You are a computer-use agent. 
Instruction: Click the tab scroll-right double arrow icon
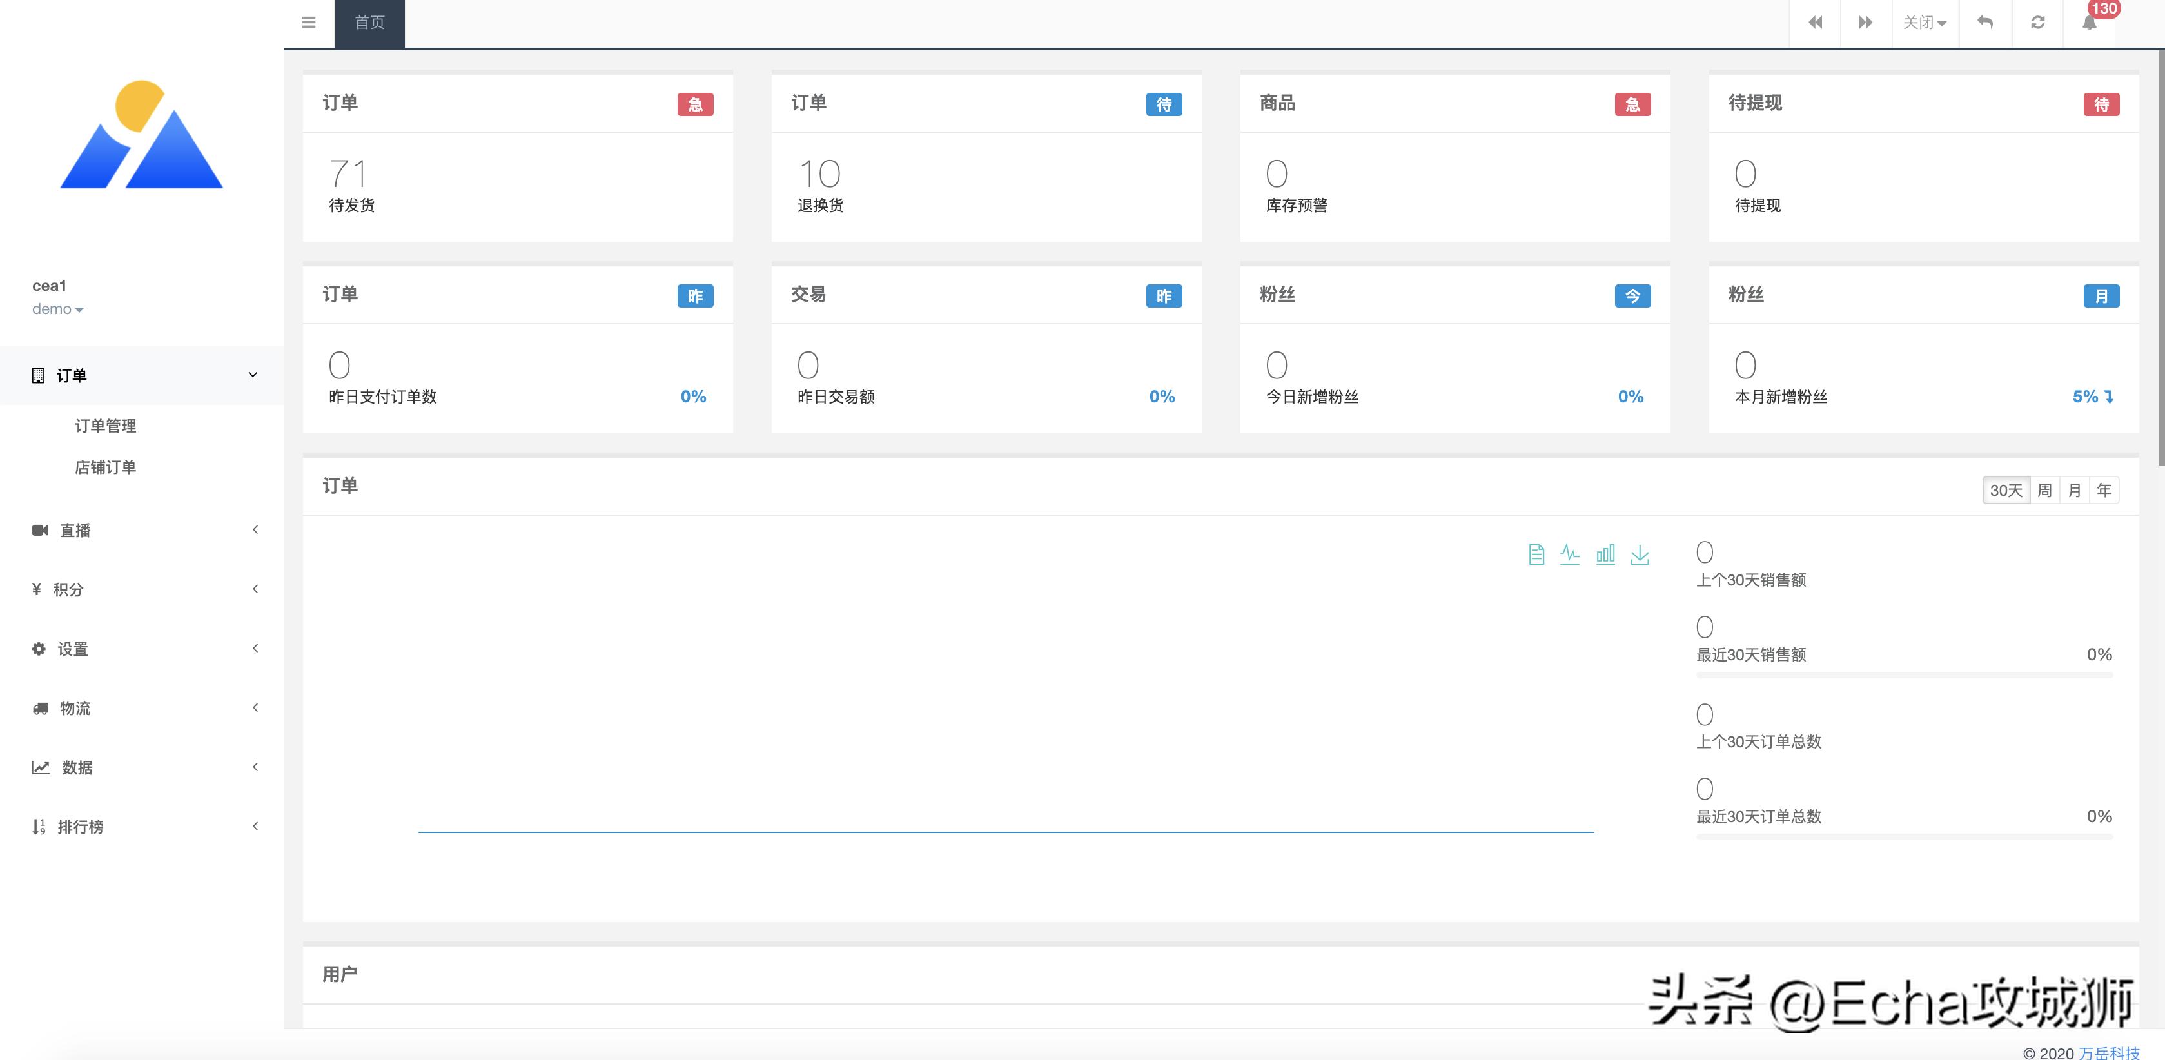coord(1866,23)
